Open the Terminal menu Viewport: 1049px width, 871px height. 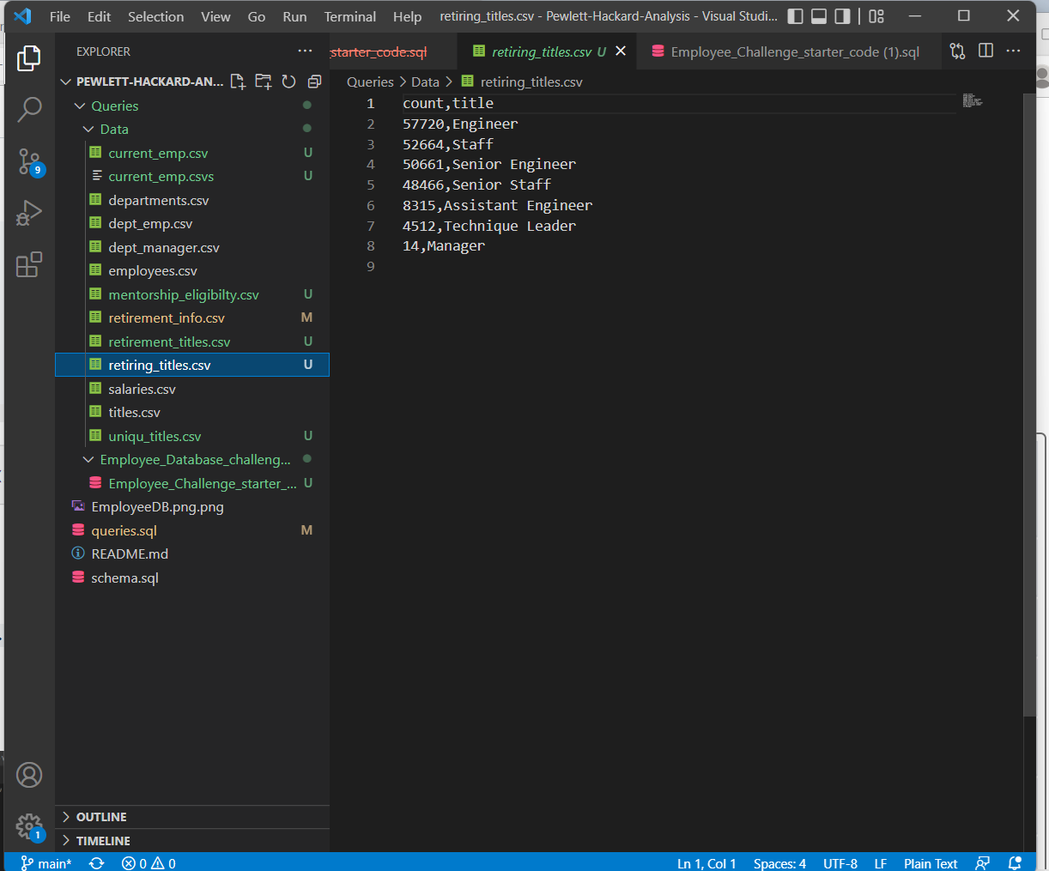349,15
